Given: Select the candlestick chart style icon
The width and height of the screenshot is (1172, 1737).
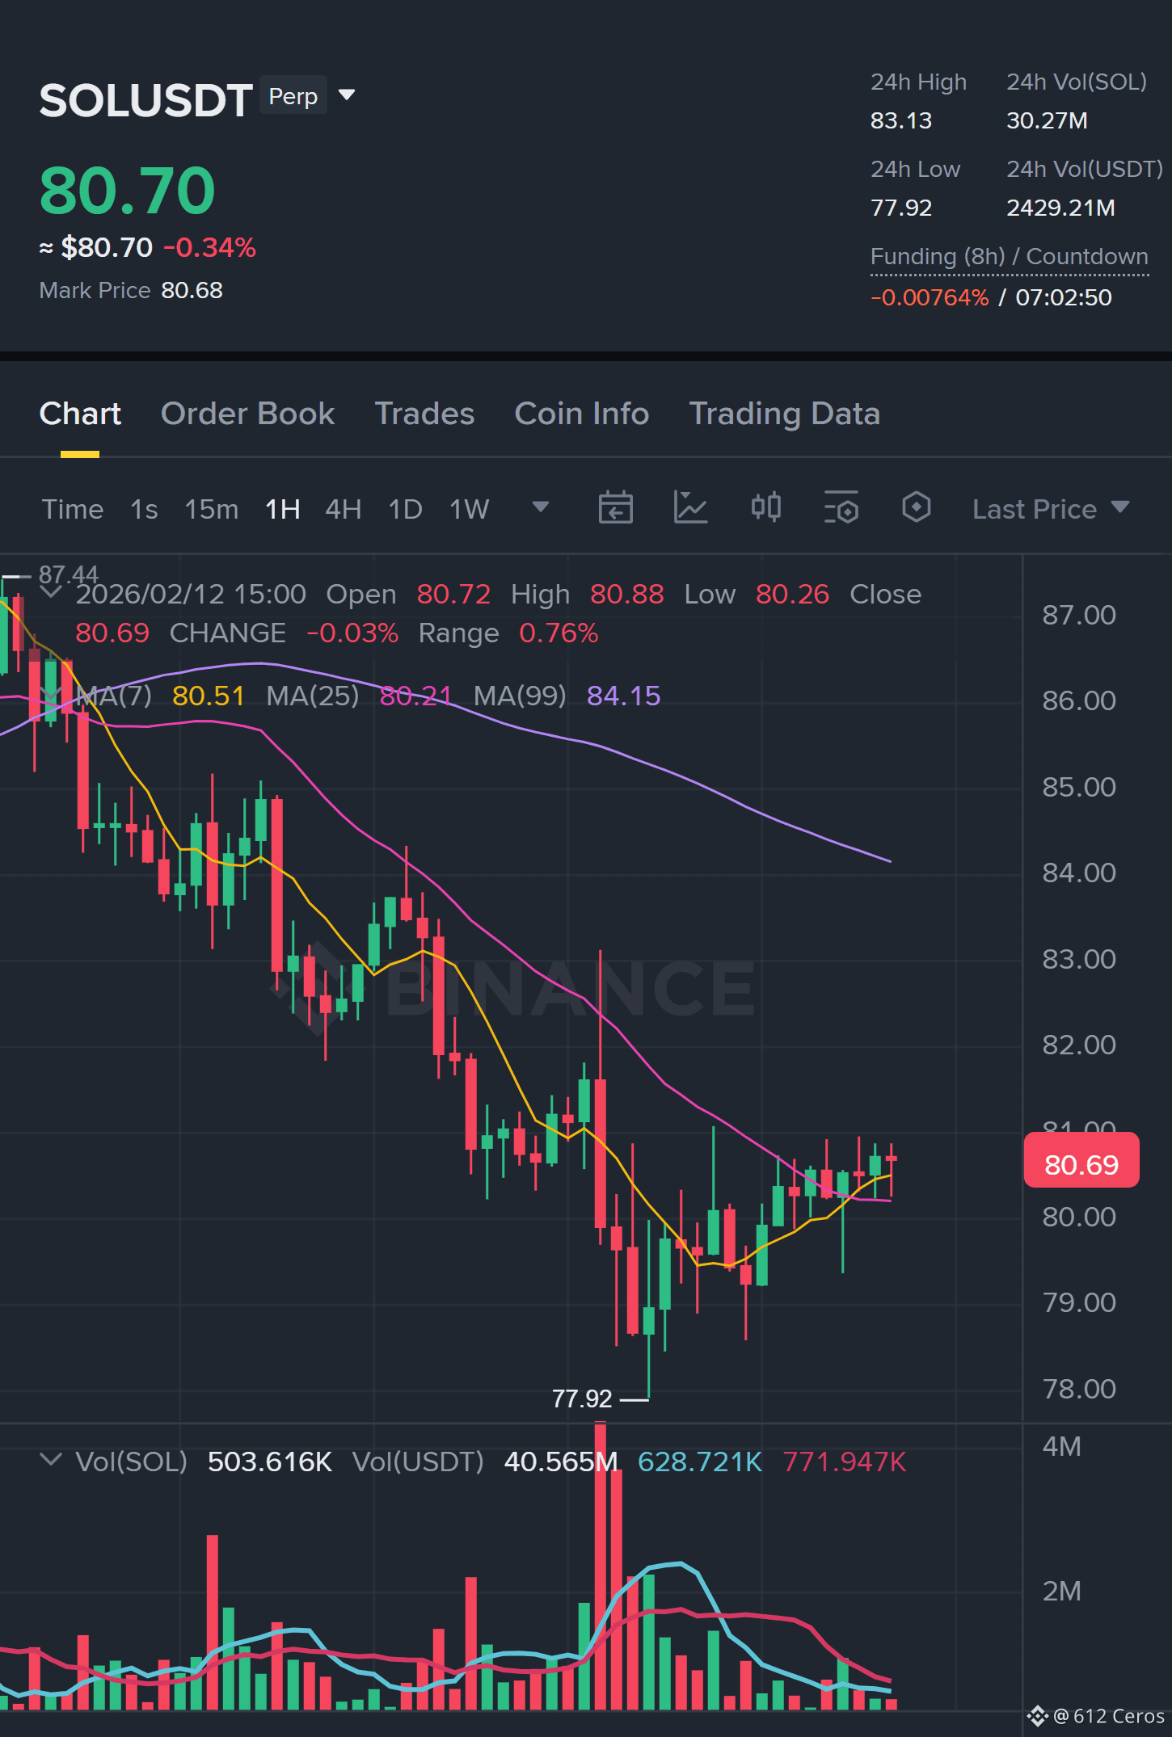Looking at the screenshot, I should pyautogui.click(x=765, y=507).
